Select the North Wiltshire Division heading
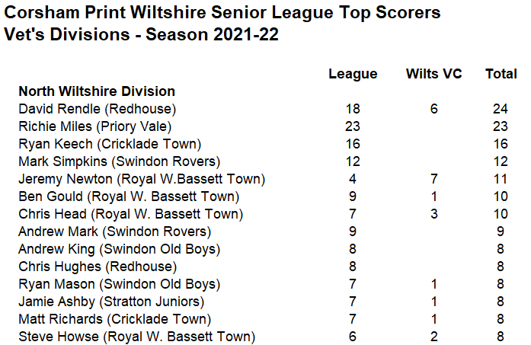The width and height of the screenshot is (531, 345). tap(97, 91)
